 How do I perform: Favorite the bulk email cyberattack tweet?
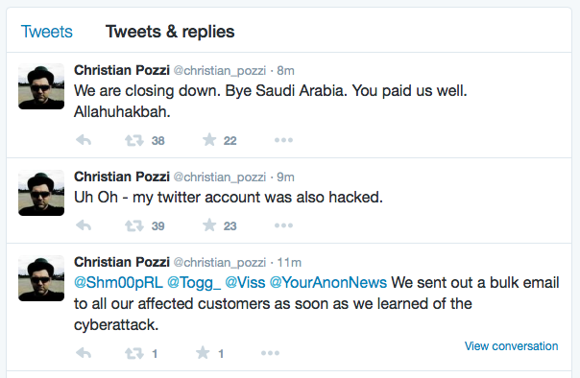pos(203,352)
